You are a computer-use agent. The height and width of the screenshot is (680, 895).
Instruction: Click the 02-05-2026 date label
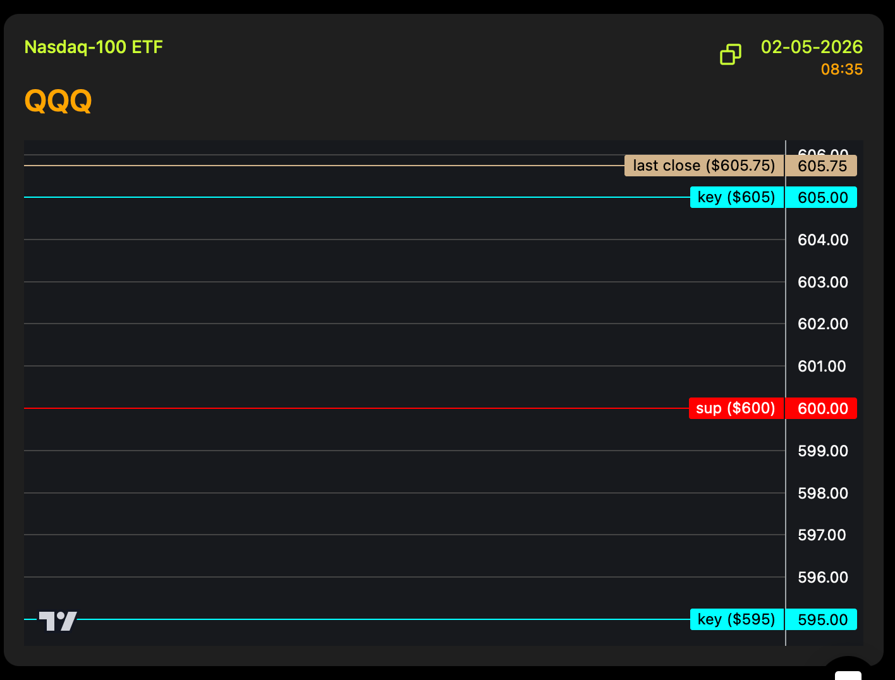tap(812, 47)
